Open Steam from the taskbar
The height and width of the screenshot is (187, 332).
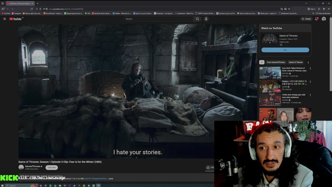click(74, 185)
